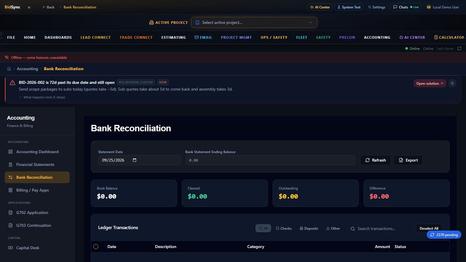Click the AI Center button in the top bar

click(320, 7)
